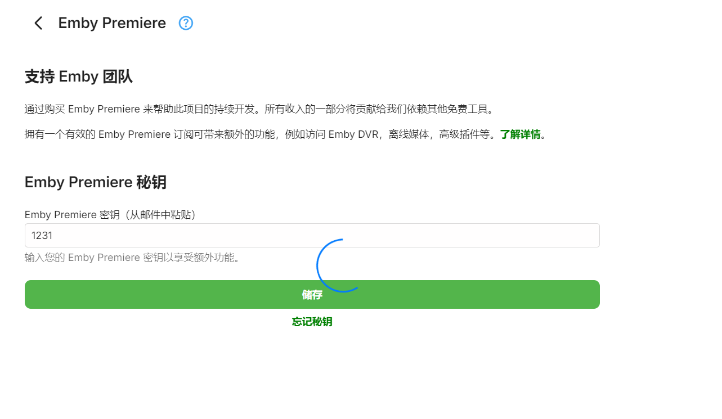Click the paragraph starting with 拥有一个有效的
722x419 pixels.
285,134
